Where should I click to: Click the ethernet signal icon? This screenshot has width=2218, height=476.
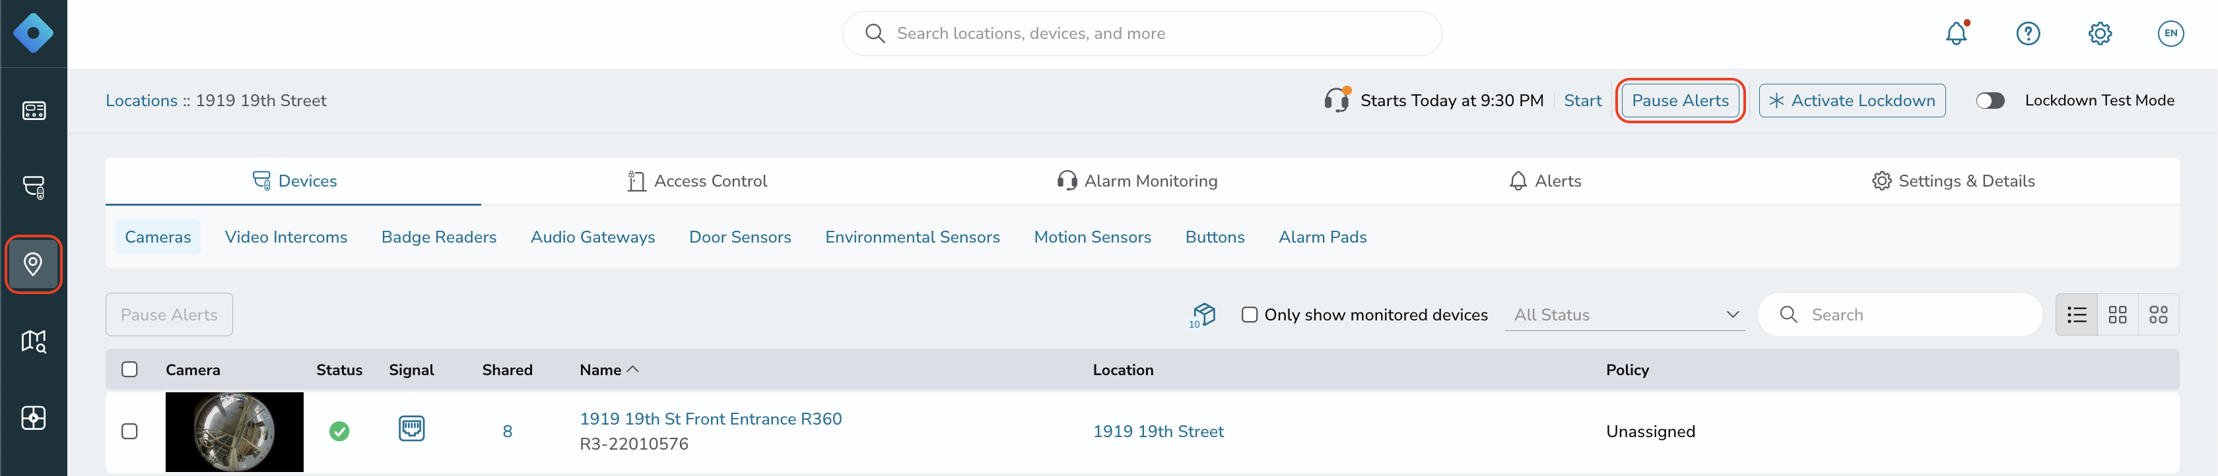(411, 428)
